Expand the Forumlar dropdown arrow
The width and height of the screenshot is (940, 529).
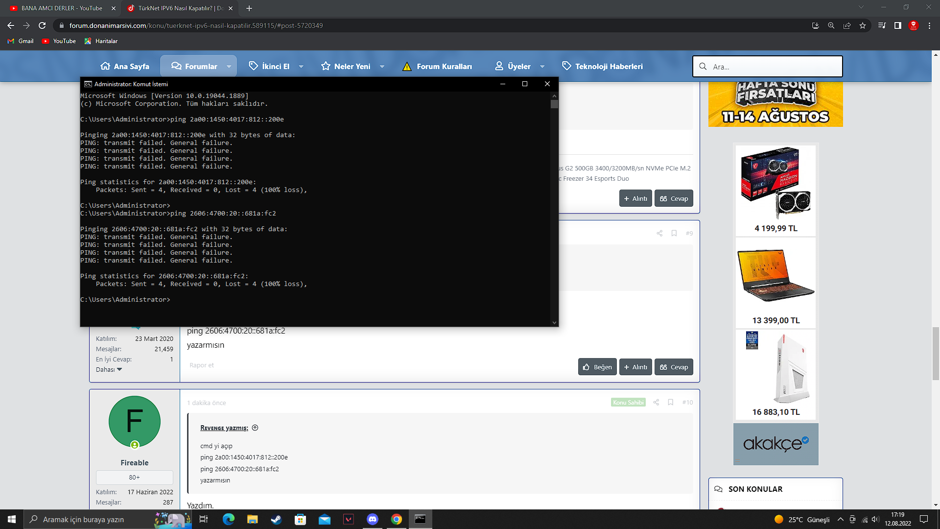coord(229,67)
